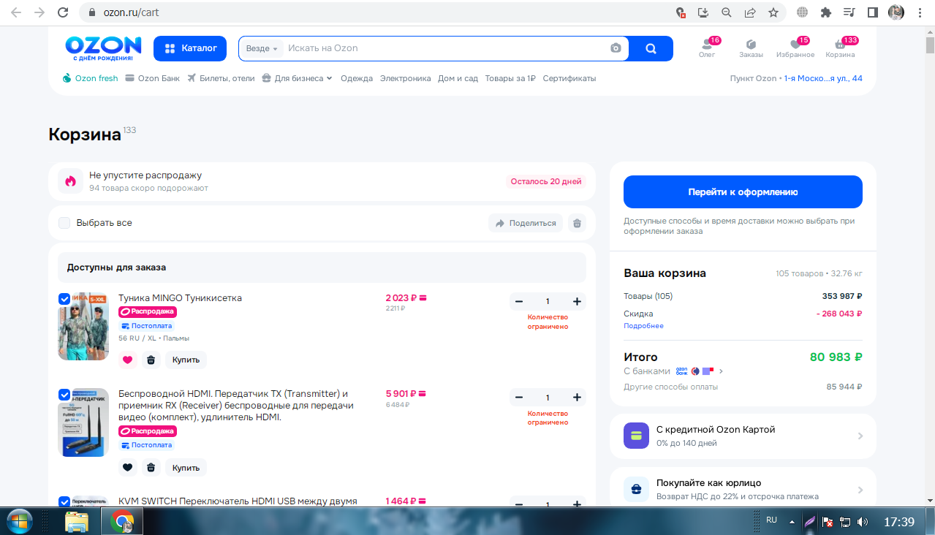The width and height of the screenshot is (935, 535).
Task: Expand bank payment options chevron near С банками
Action: coord(721,371)
